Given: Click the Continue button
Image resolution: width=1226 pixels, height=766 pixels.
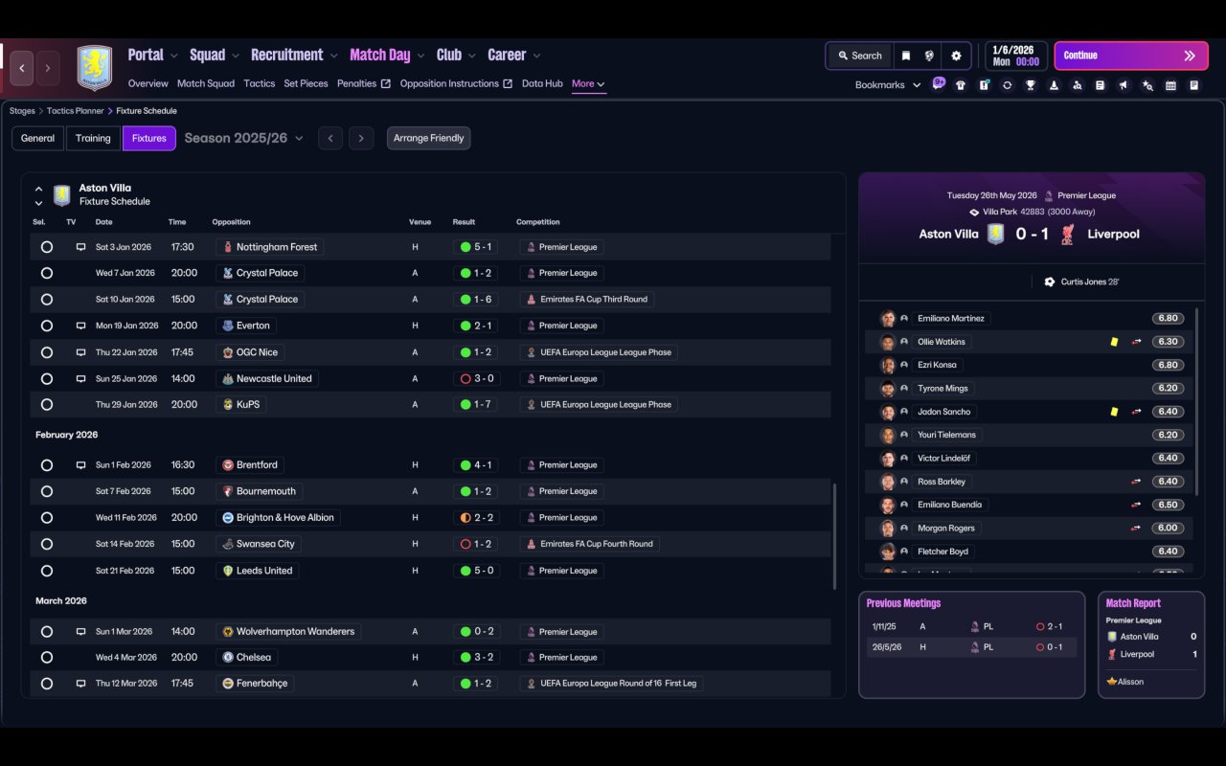Looking at the screenshot, I should [1130, 56].
